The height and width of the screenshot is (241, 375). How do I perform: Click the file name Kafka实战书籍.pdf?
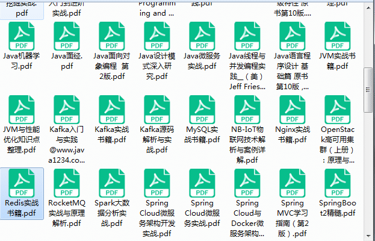point(112,134)
